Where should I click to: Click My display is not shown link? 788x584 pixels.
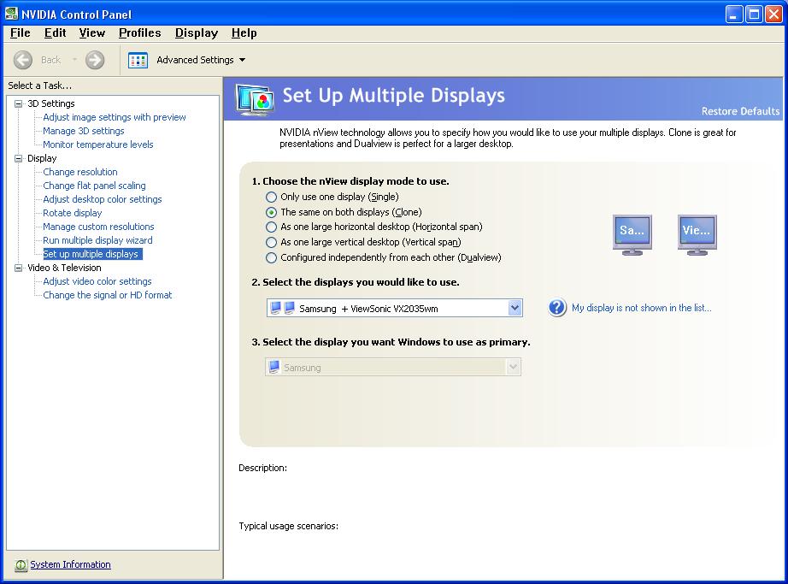(642, 308)
